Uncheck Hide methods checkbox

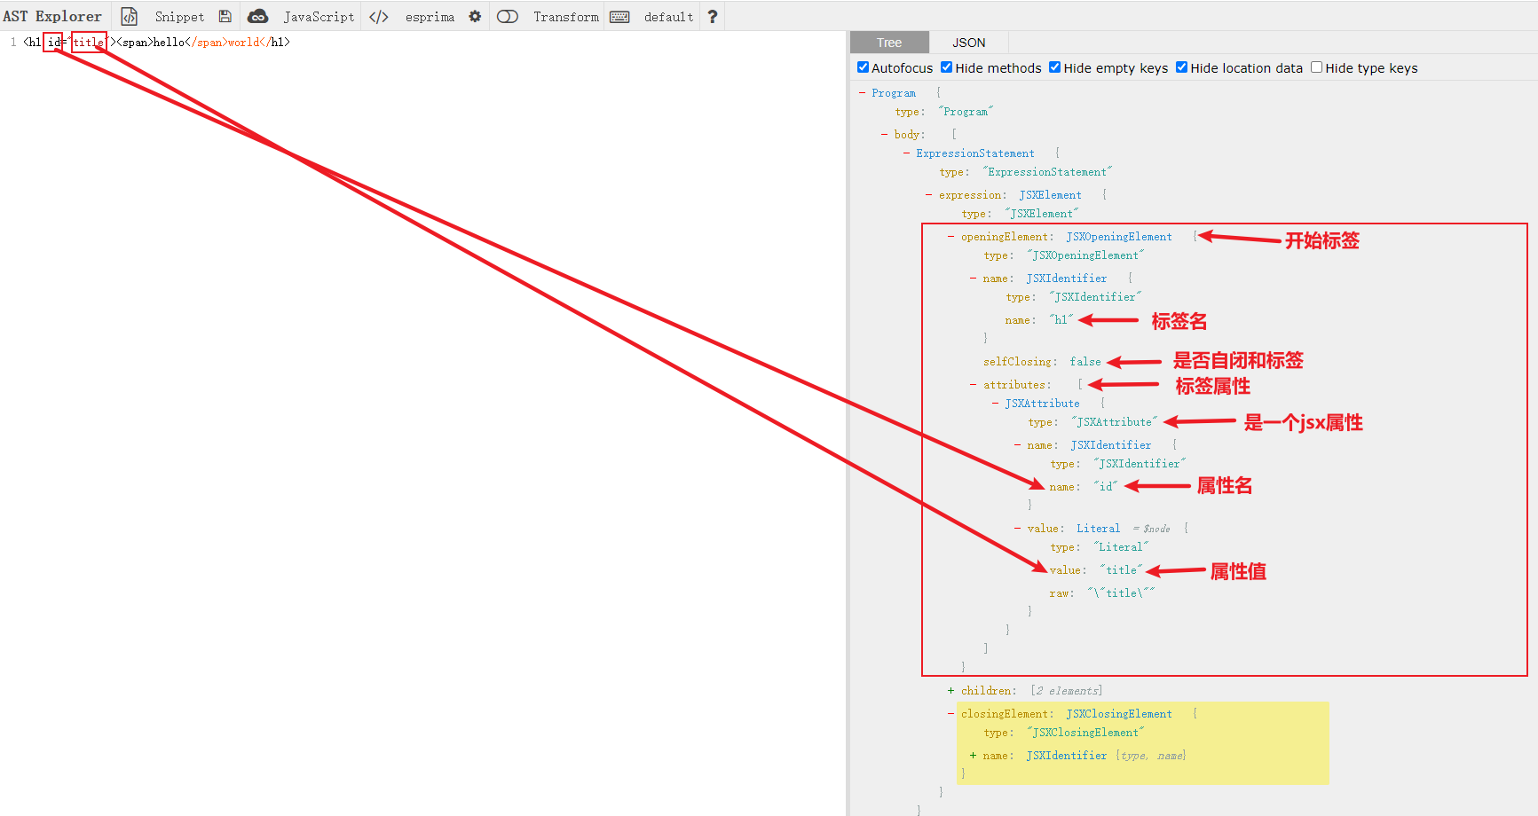[946, 67]
